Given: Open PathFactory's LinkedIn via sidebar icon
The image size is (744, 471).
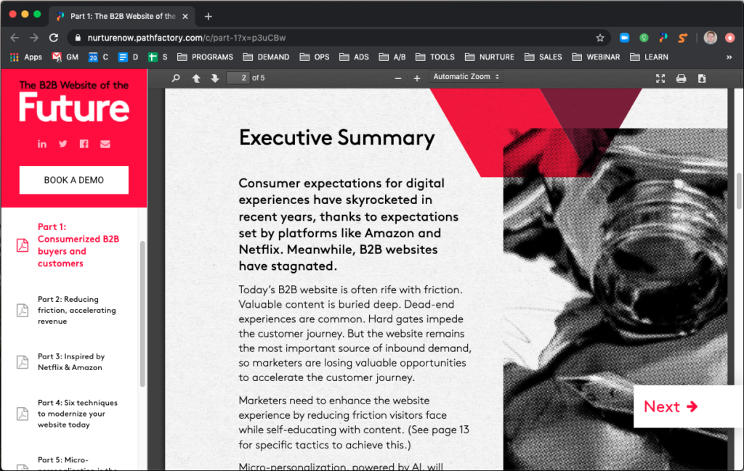Looking at the screenshot, I should click(x=42, y=144).
